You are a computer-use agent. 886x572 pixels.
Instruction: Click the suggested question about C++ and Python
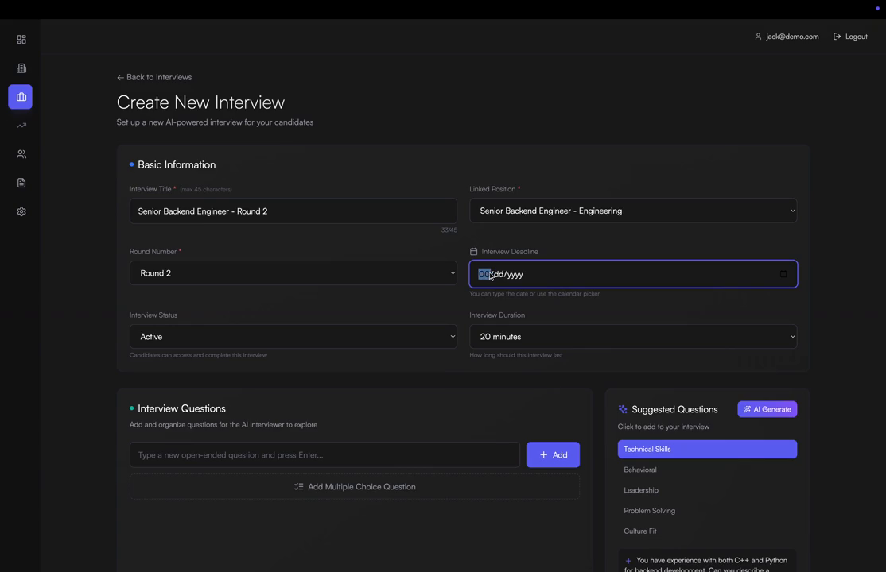click(707, 561)
